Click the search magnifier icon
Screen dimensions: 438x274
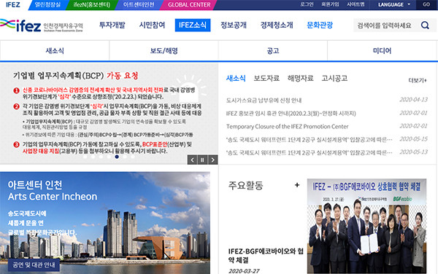tap(425, 26)
